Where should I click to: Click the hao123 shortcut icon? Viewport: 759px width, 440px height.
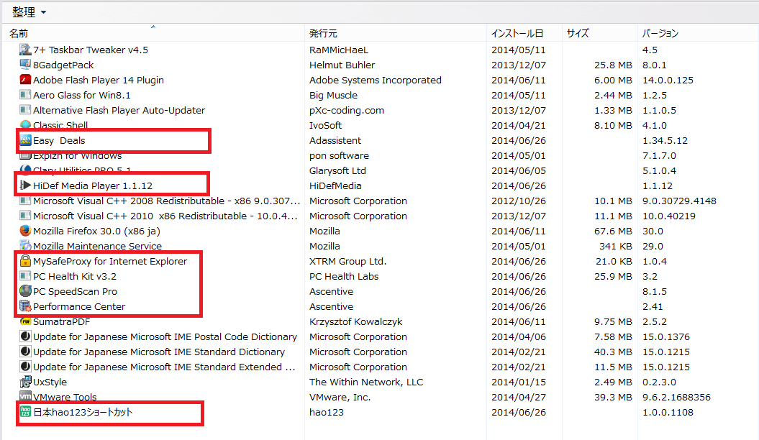tap(25, 411)
